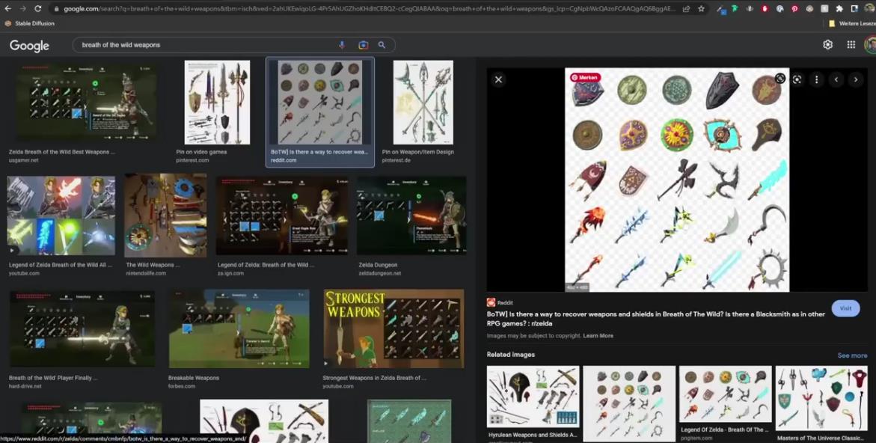Click the zeldadungeon.net source text

click(x=380, y=273)
